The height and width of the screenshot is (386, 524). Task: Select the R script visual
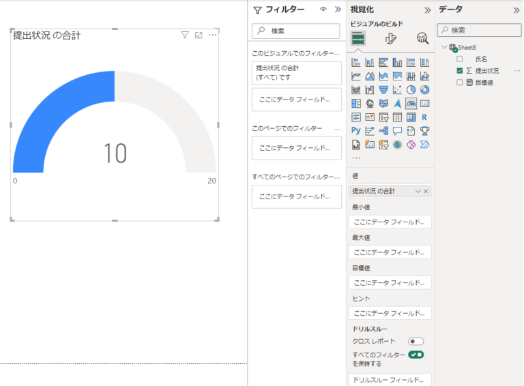[x=424, y=117]
